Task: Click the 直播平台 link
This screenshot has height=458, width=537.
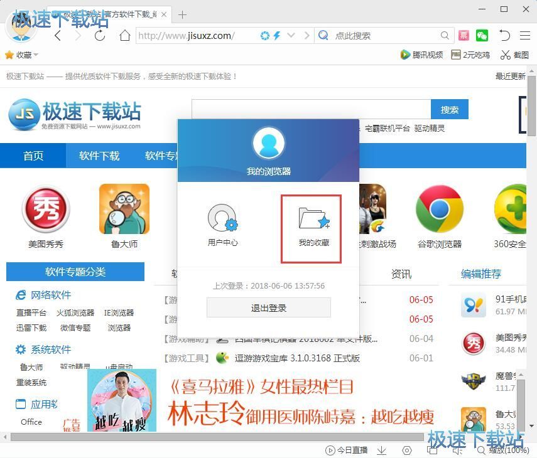Action: point(31,312)
